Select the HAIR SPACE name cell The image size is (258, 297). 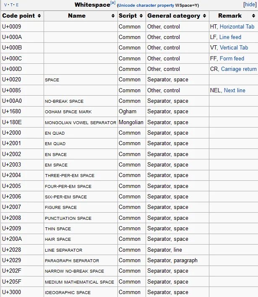click(x=81, y=239)
